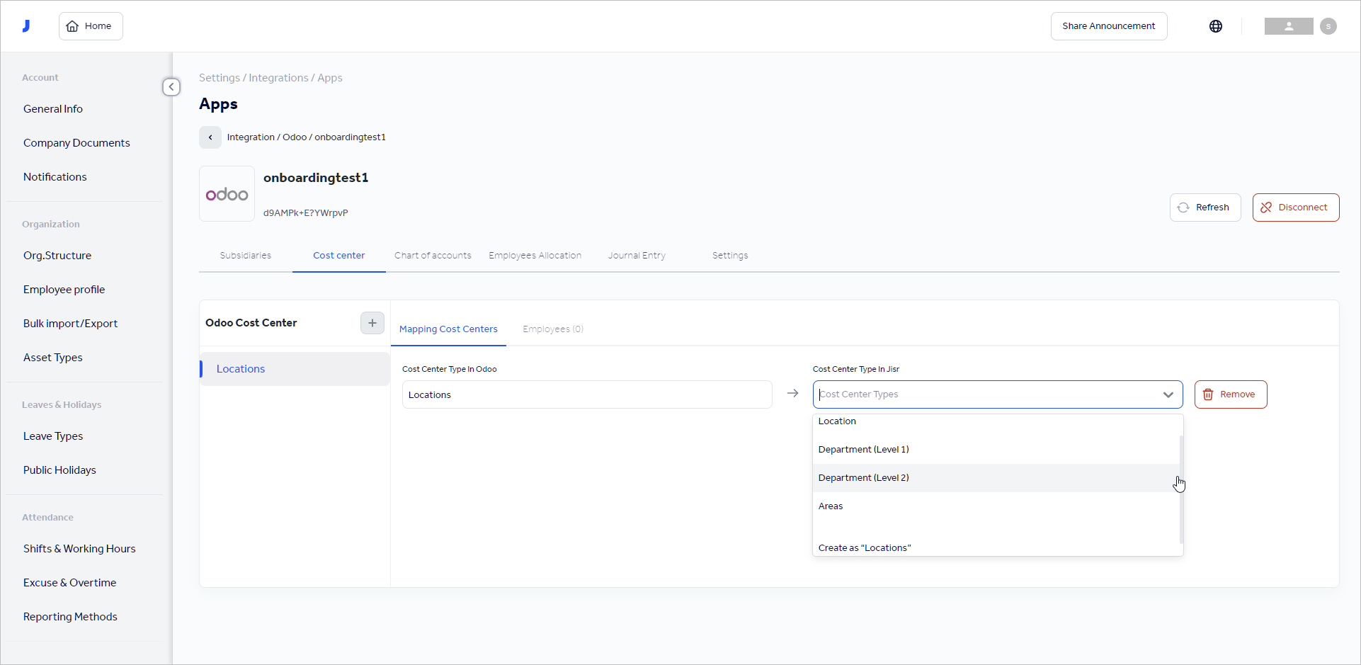Collapse the left sidebar using the chevron

[171, 86]
